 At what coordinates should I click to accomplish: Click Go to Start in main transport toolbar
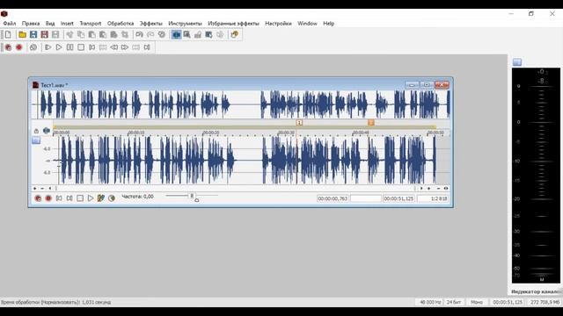[x=91, y=47]
